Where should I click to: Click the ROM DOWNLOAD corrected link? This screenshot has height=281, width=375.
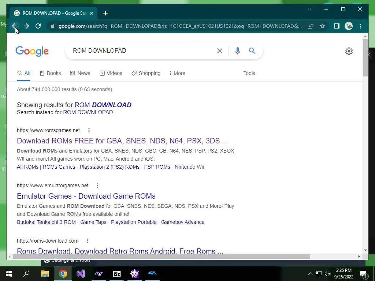[x=103, y=105]
